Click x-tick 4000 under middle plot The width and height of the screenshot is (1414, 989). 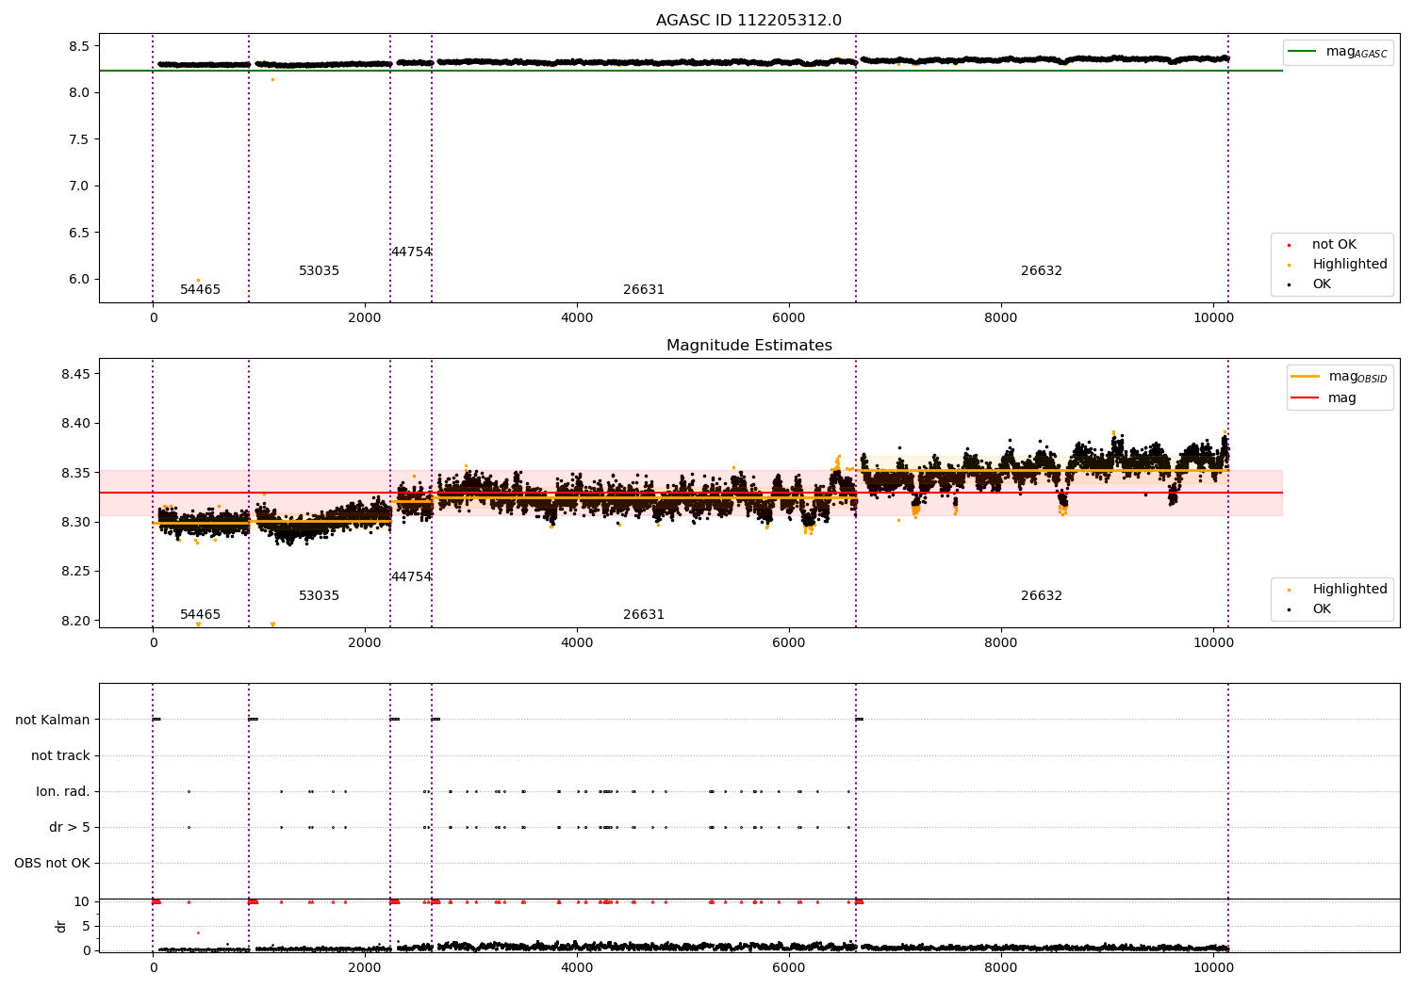click(x=577, y=643)
